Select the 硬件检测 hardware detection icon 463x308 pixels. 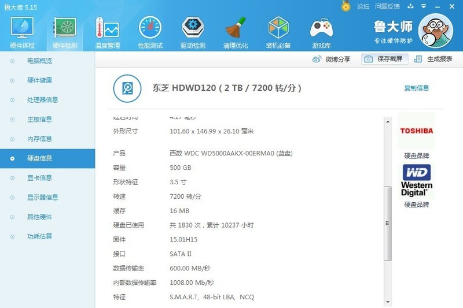click(x=65, y=32)
